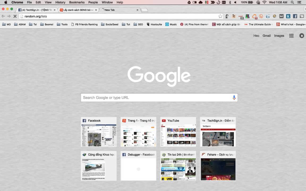This screenshot has height=191, width=306.
Task: Expand the SEO bookmarks folder
Action: [x=138, y=24]
